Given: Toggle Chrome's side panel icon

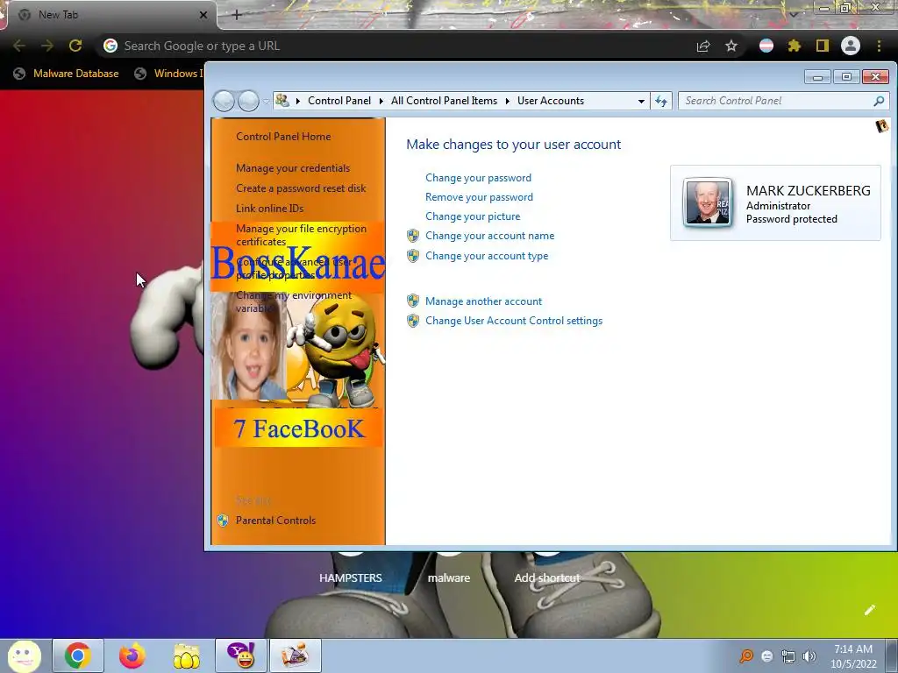Looking at the screenshot, I should pos(823,46).
